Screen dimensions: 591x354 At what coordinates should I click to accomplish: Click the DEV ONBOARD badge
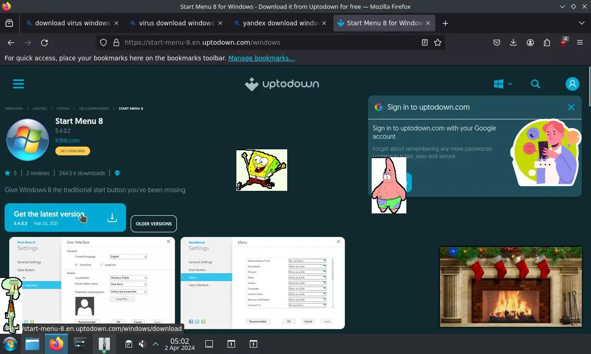[x=72, y=151]
